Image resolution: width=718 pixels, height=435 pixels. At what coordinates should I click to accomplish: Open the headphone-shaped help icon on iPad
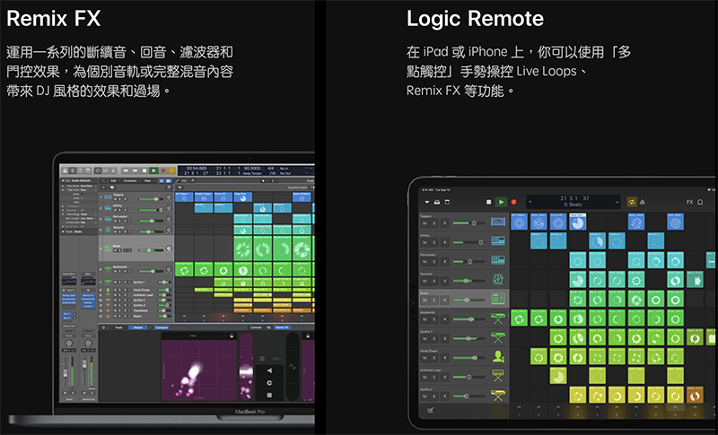[x=700, y=202]
